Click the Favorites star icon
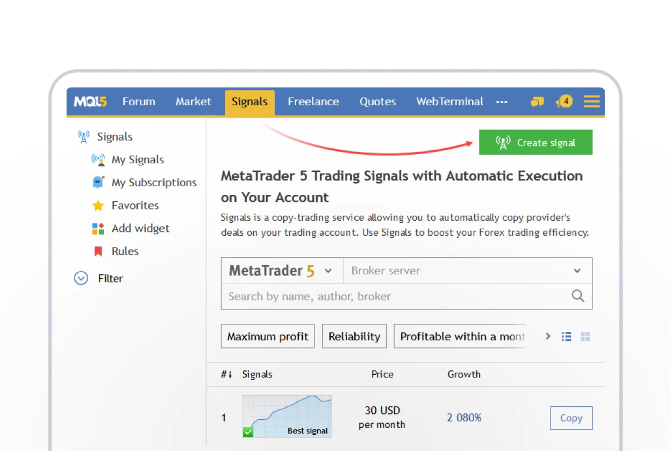The image size is (671, 451). click(98, 206)
